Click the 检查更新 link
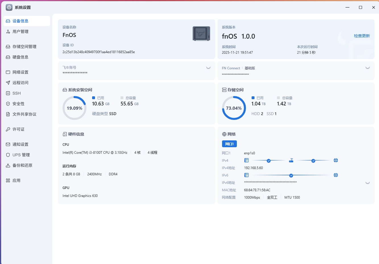Viewport: 379px width, 264px height. (x=362, y=36)
